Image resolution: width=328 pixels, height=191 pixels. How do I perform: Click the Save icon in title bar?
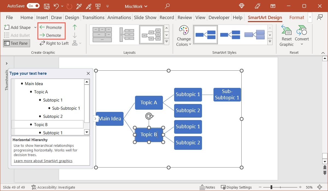(47, 6)
